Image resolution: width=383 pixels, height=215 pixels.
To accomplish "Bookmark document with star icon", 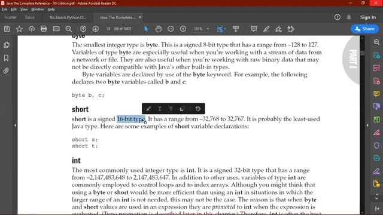I will [19, 29].
